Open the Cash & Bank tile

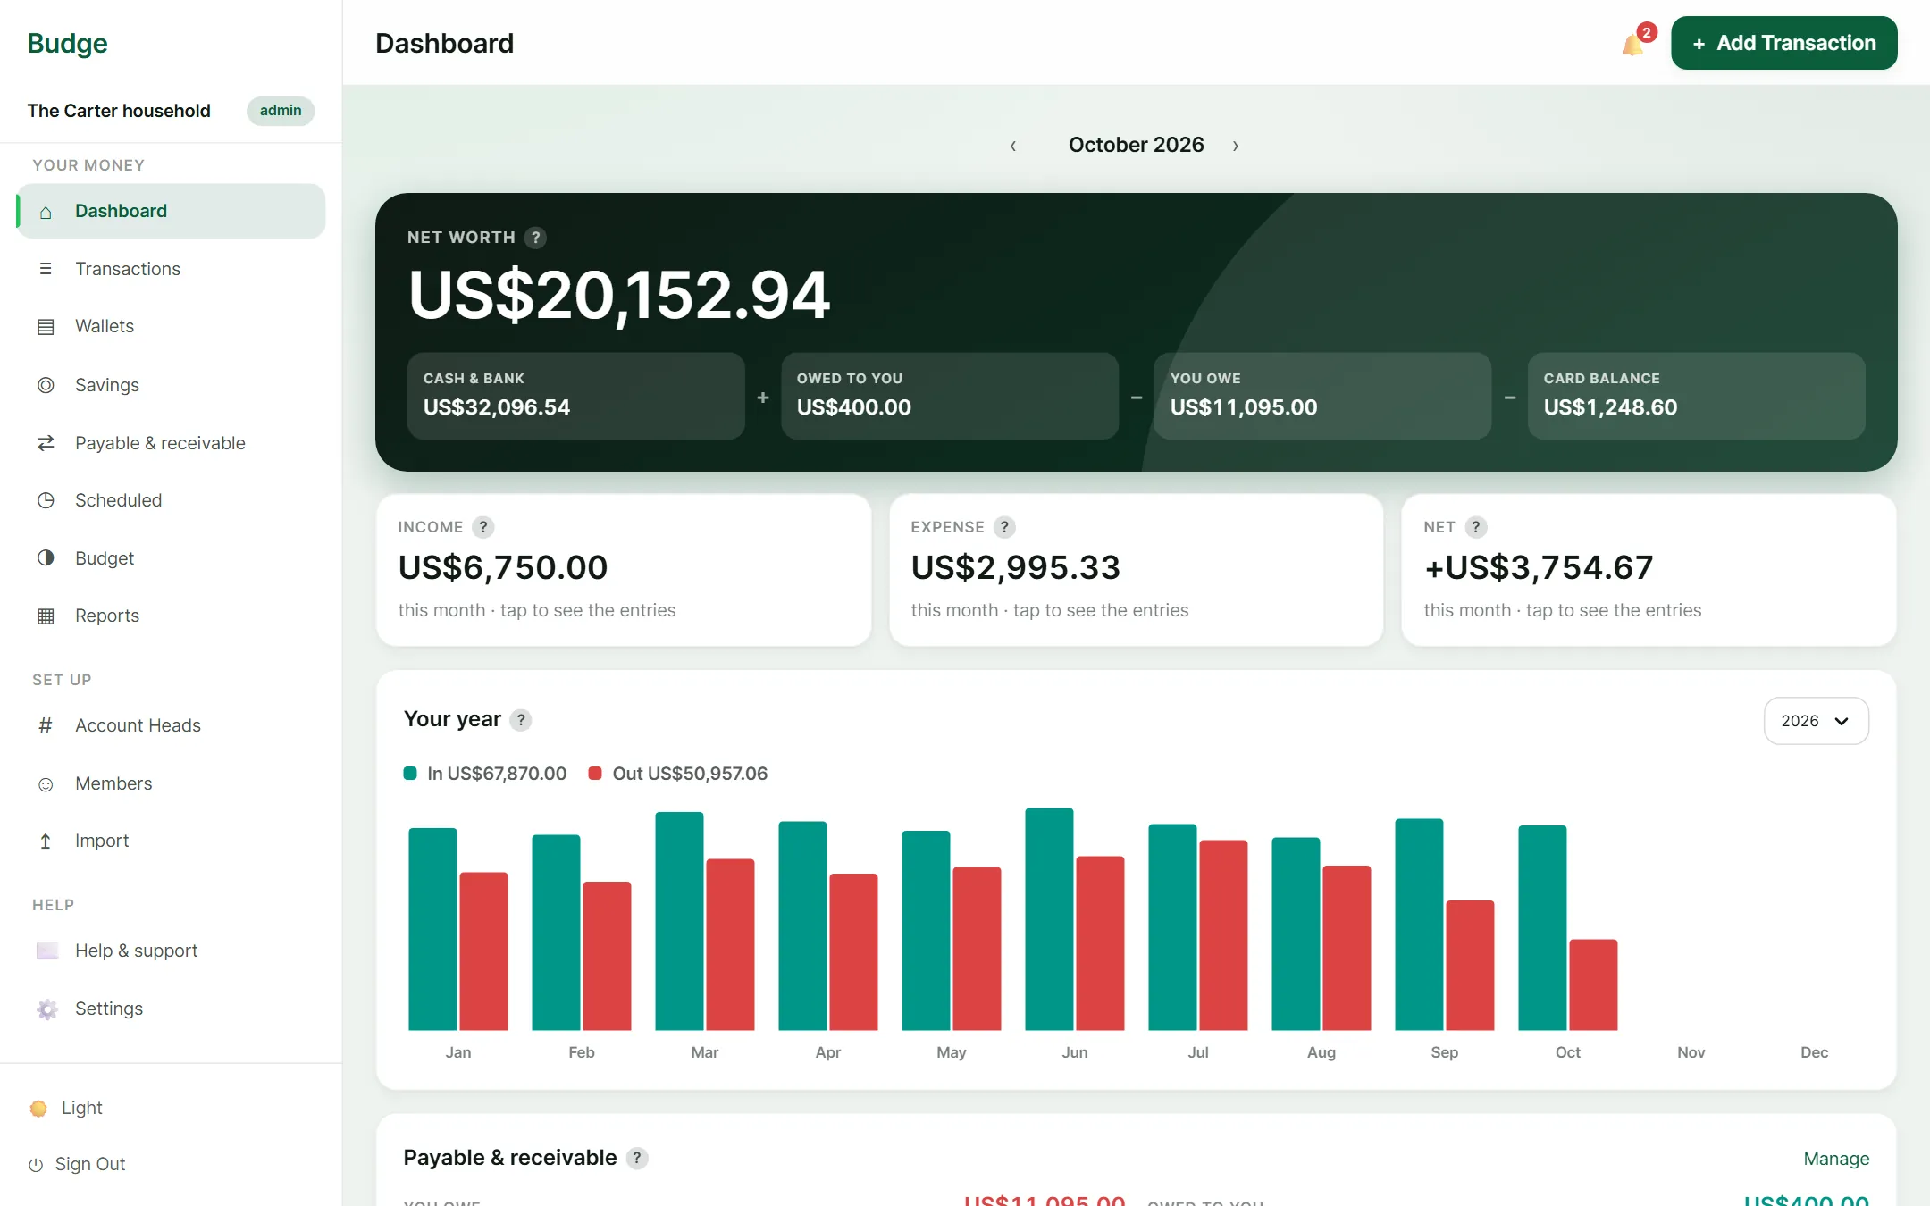(575, 396)
